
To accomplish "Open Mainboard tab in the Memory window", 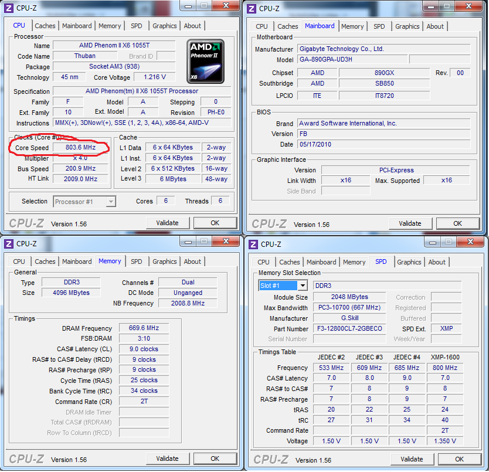I will coord(77,262).
